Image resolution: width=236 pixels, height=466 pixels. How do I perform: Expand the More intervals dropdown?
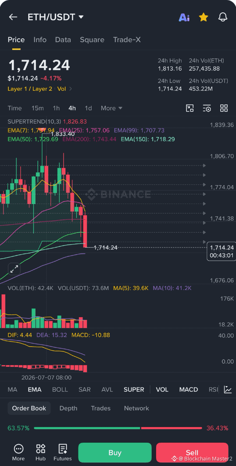pyautogui.click(x=111, y=108)
